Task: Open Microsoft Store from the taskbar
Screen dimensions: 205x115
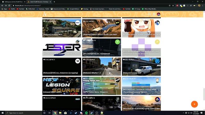Action: click(x=65, y=113)
